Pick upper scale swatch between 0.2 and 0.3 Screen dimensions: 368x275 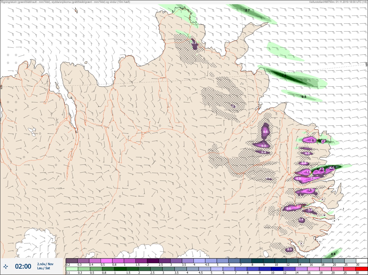tap(72, 261)
